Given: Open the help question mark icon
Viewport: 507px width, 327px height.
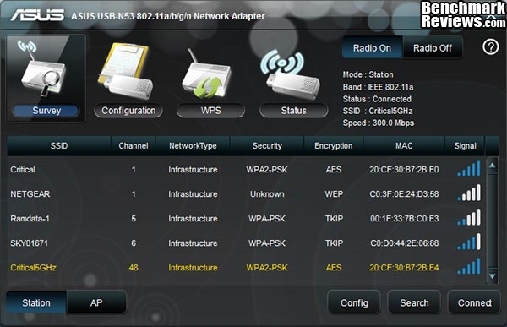Looking at the screenshot, I should (x=490, y=47).
